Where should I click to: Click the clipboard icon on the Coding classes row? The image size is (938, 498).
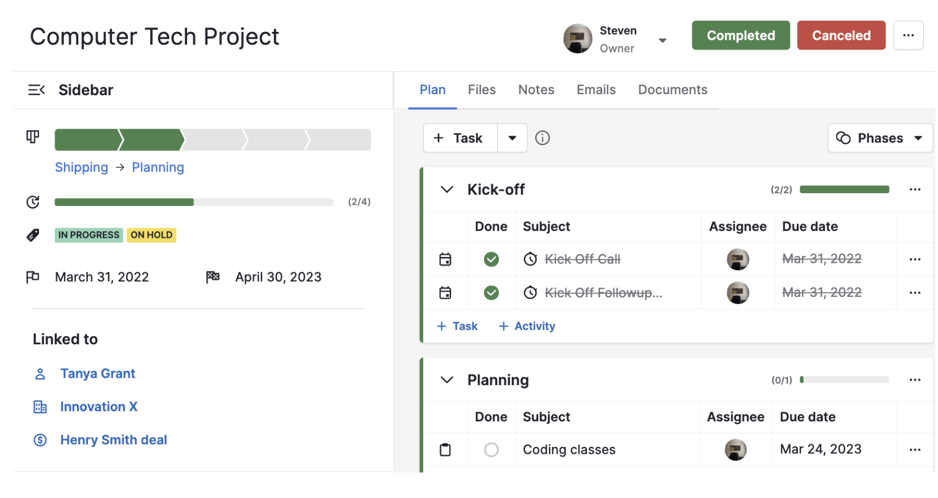pyautogui.click(x=445, y=450)
